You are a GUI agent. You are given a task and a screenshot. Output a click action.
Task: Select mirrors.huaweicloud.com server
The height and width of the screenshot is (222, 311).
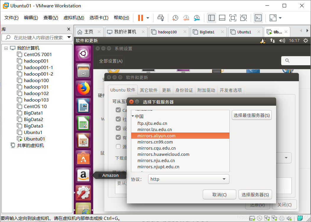click(180, 154)
